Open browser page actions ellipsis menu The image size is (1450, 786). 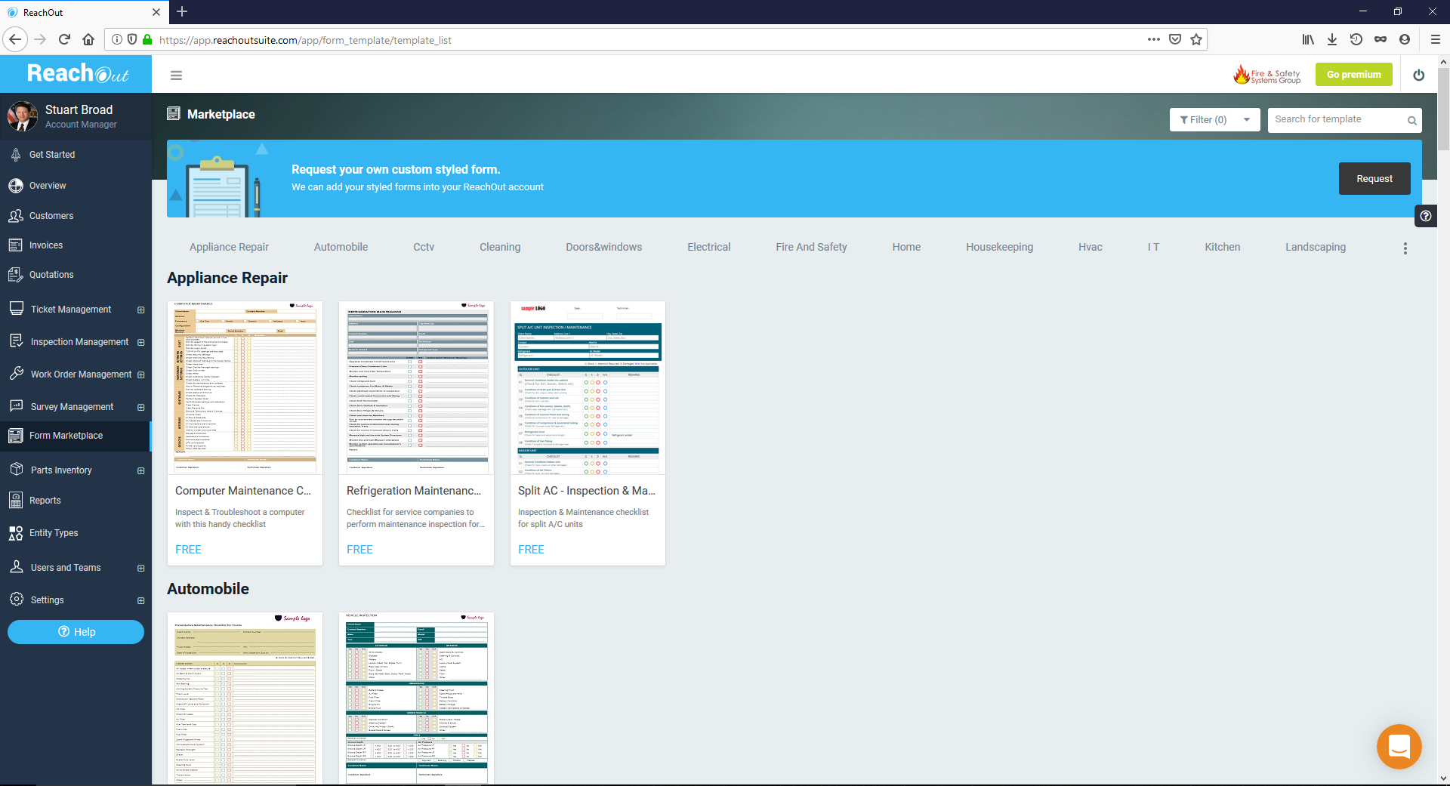pos(1153,39)
